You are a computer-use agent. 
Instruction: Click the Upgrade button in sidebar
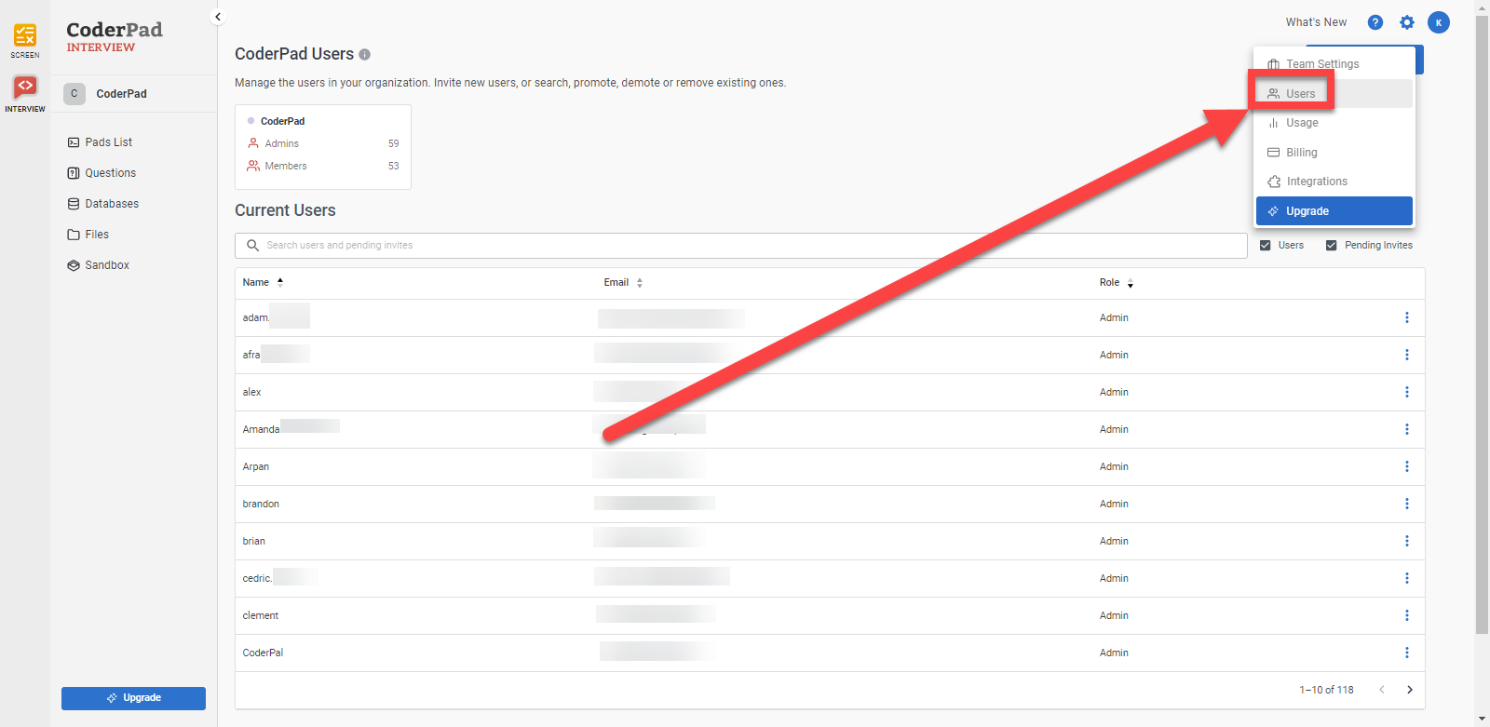[x=133, y=698]
